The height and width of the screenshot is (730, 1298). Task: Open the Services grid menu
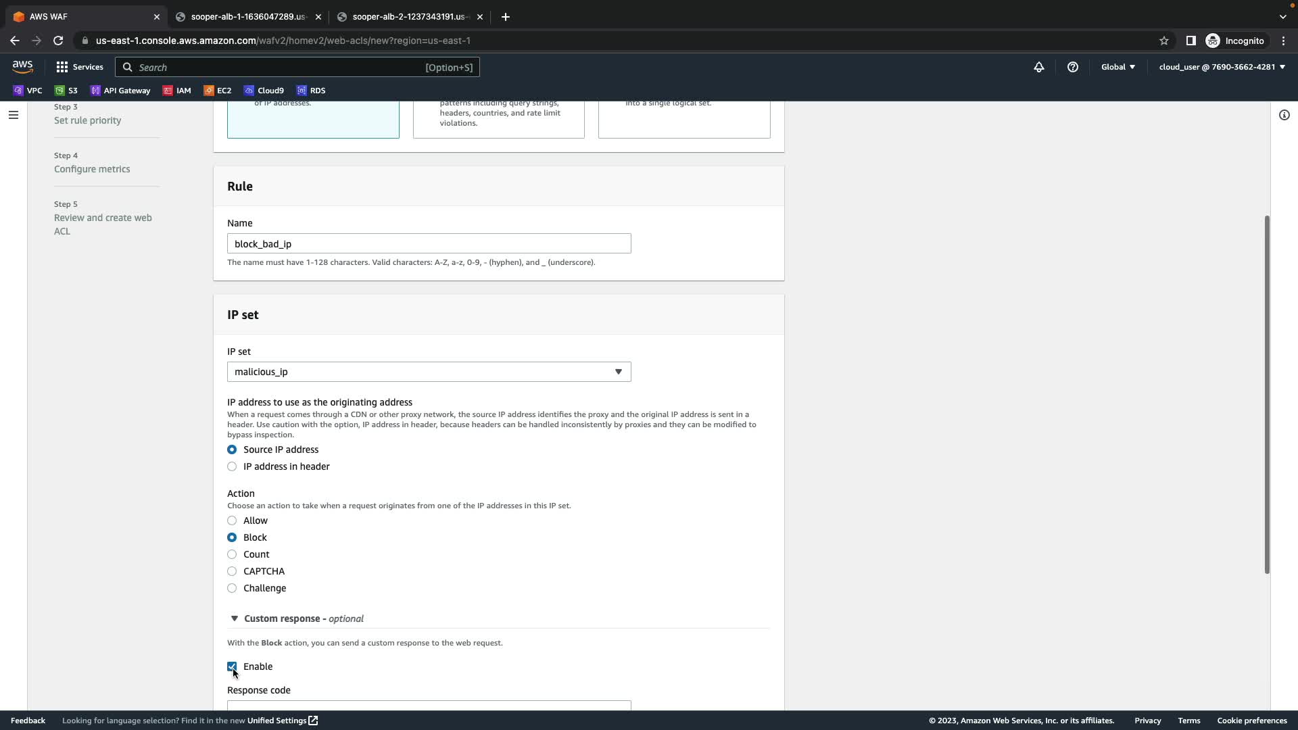pyautogui.click(x=80, y=67)
